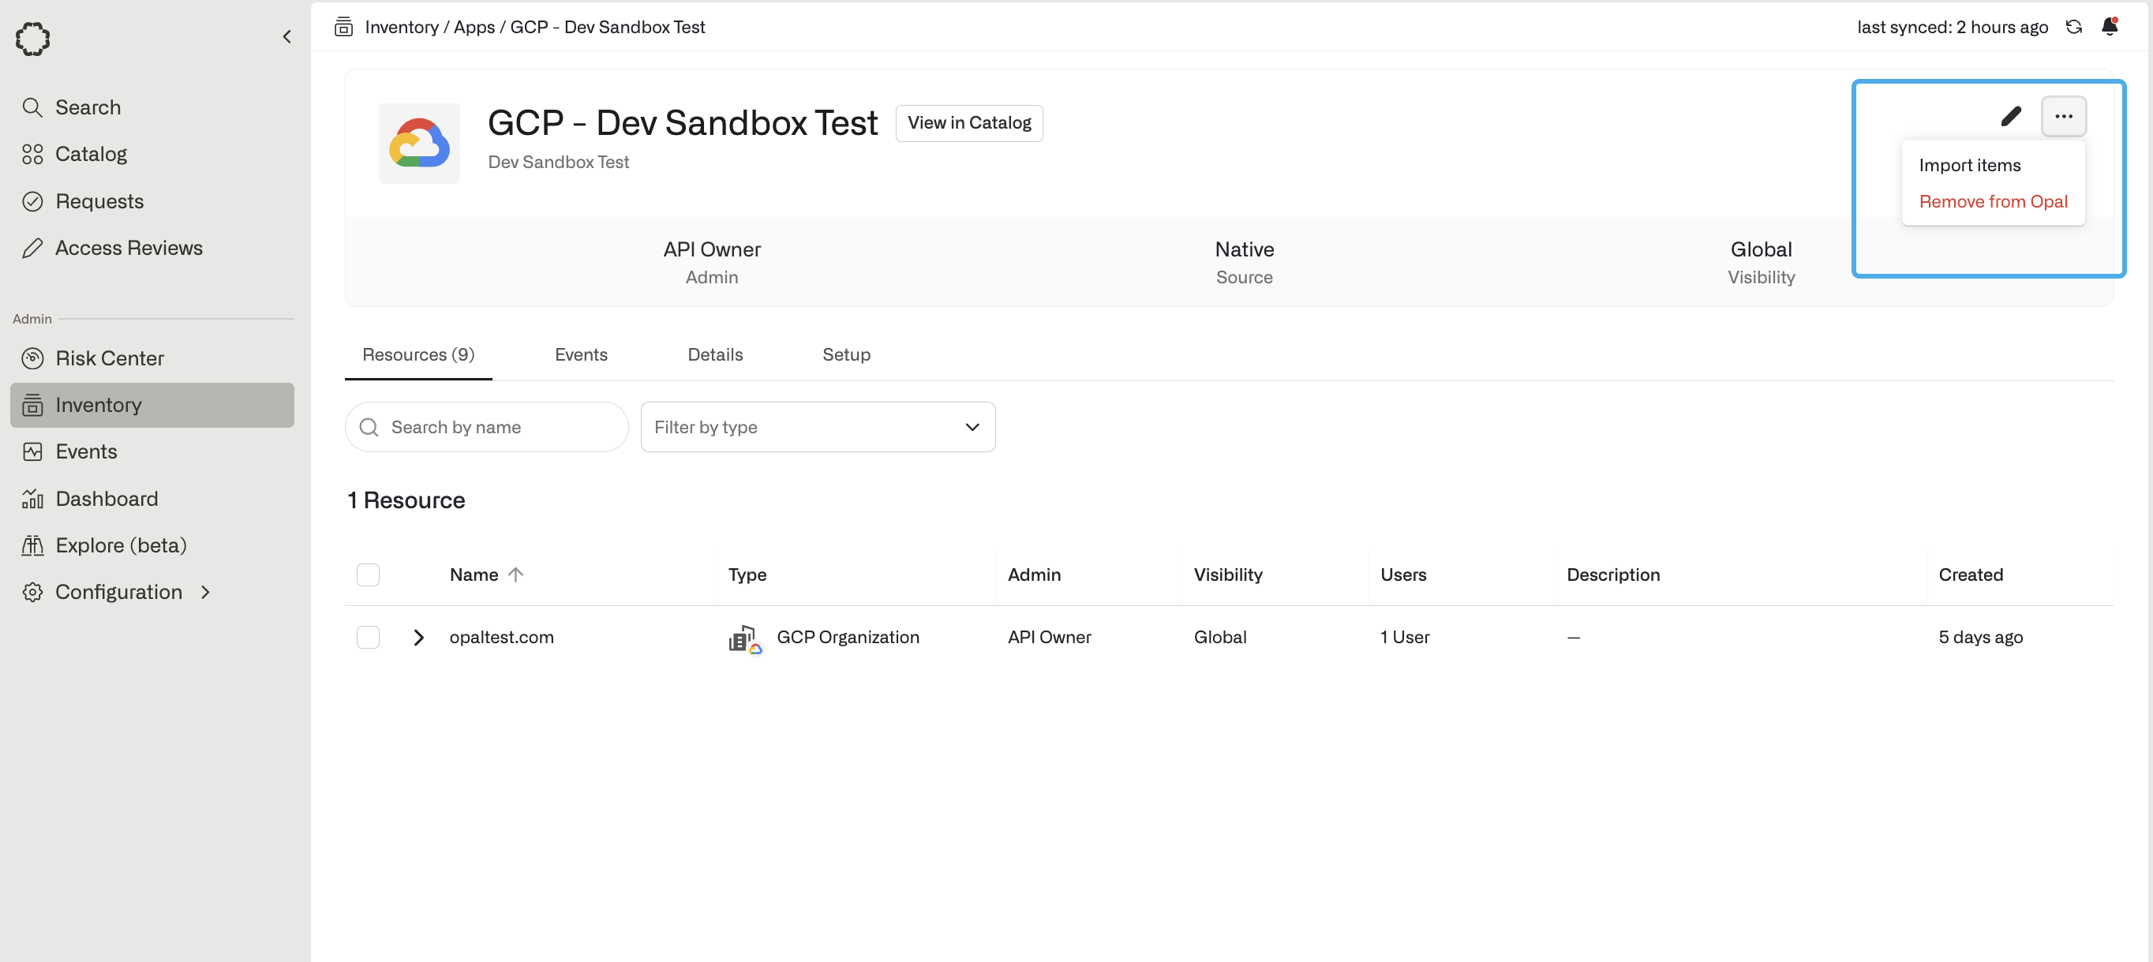Click the Opal logo icon
Viewport: 2153px width, 962px height.
point(32,39)
